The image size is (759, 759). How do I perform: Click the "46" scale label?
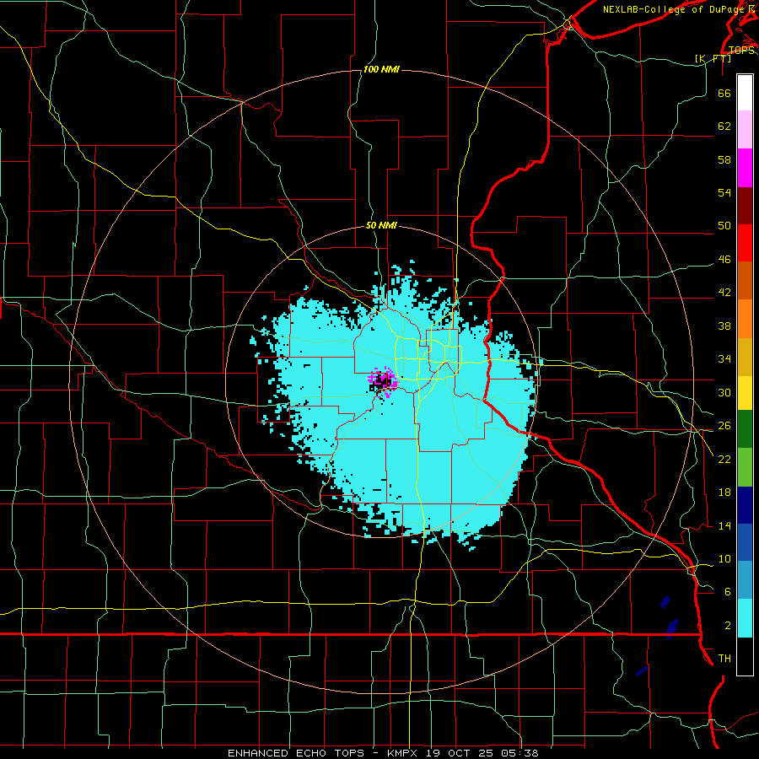coord(724,259)
